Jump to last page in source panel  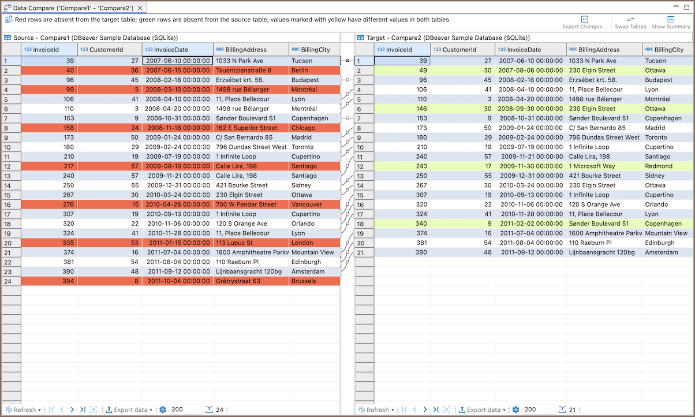[x=83, y=409]
